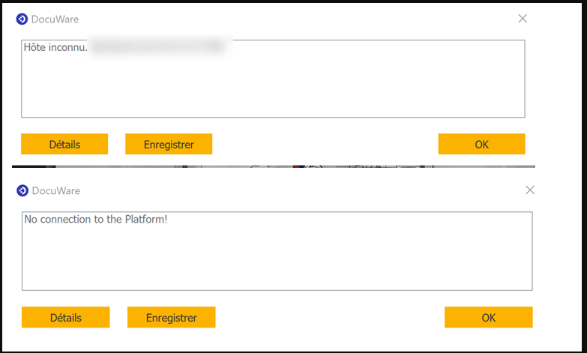Close the "No connection to the Platform" dialog

pyautogui.click(x=530, y=190)
